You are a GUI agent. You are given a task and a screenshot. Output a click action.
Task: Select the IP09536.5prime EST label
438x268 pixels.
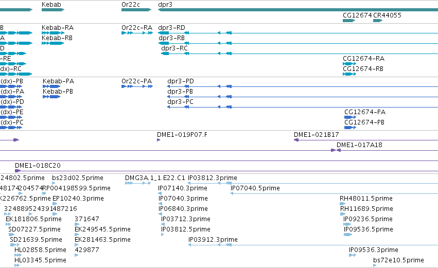(x=368, y=230)
